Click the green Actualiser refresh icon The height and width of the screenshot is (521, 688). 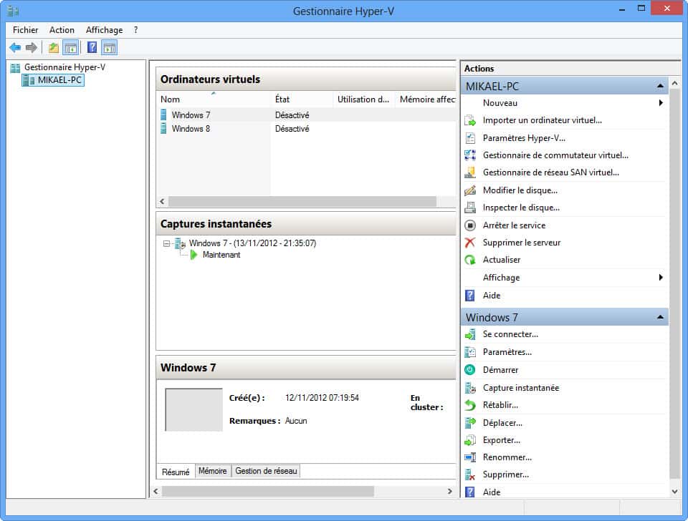470,260
